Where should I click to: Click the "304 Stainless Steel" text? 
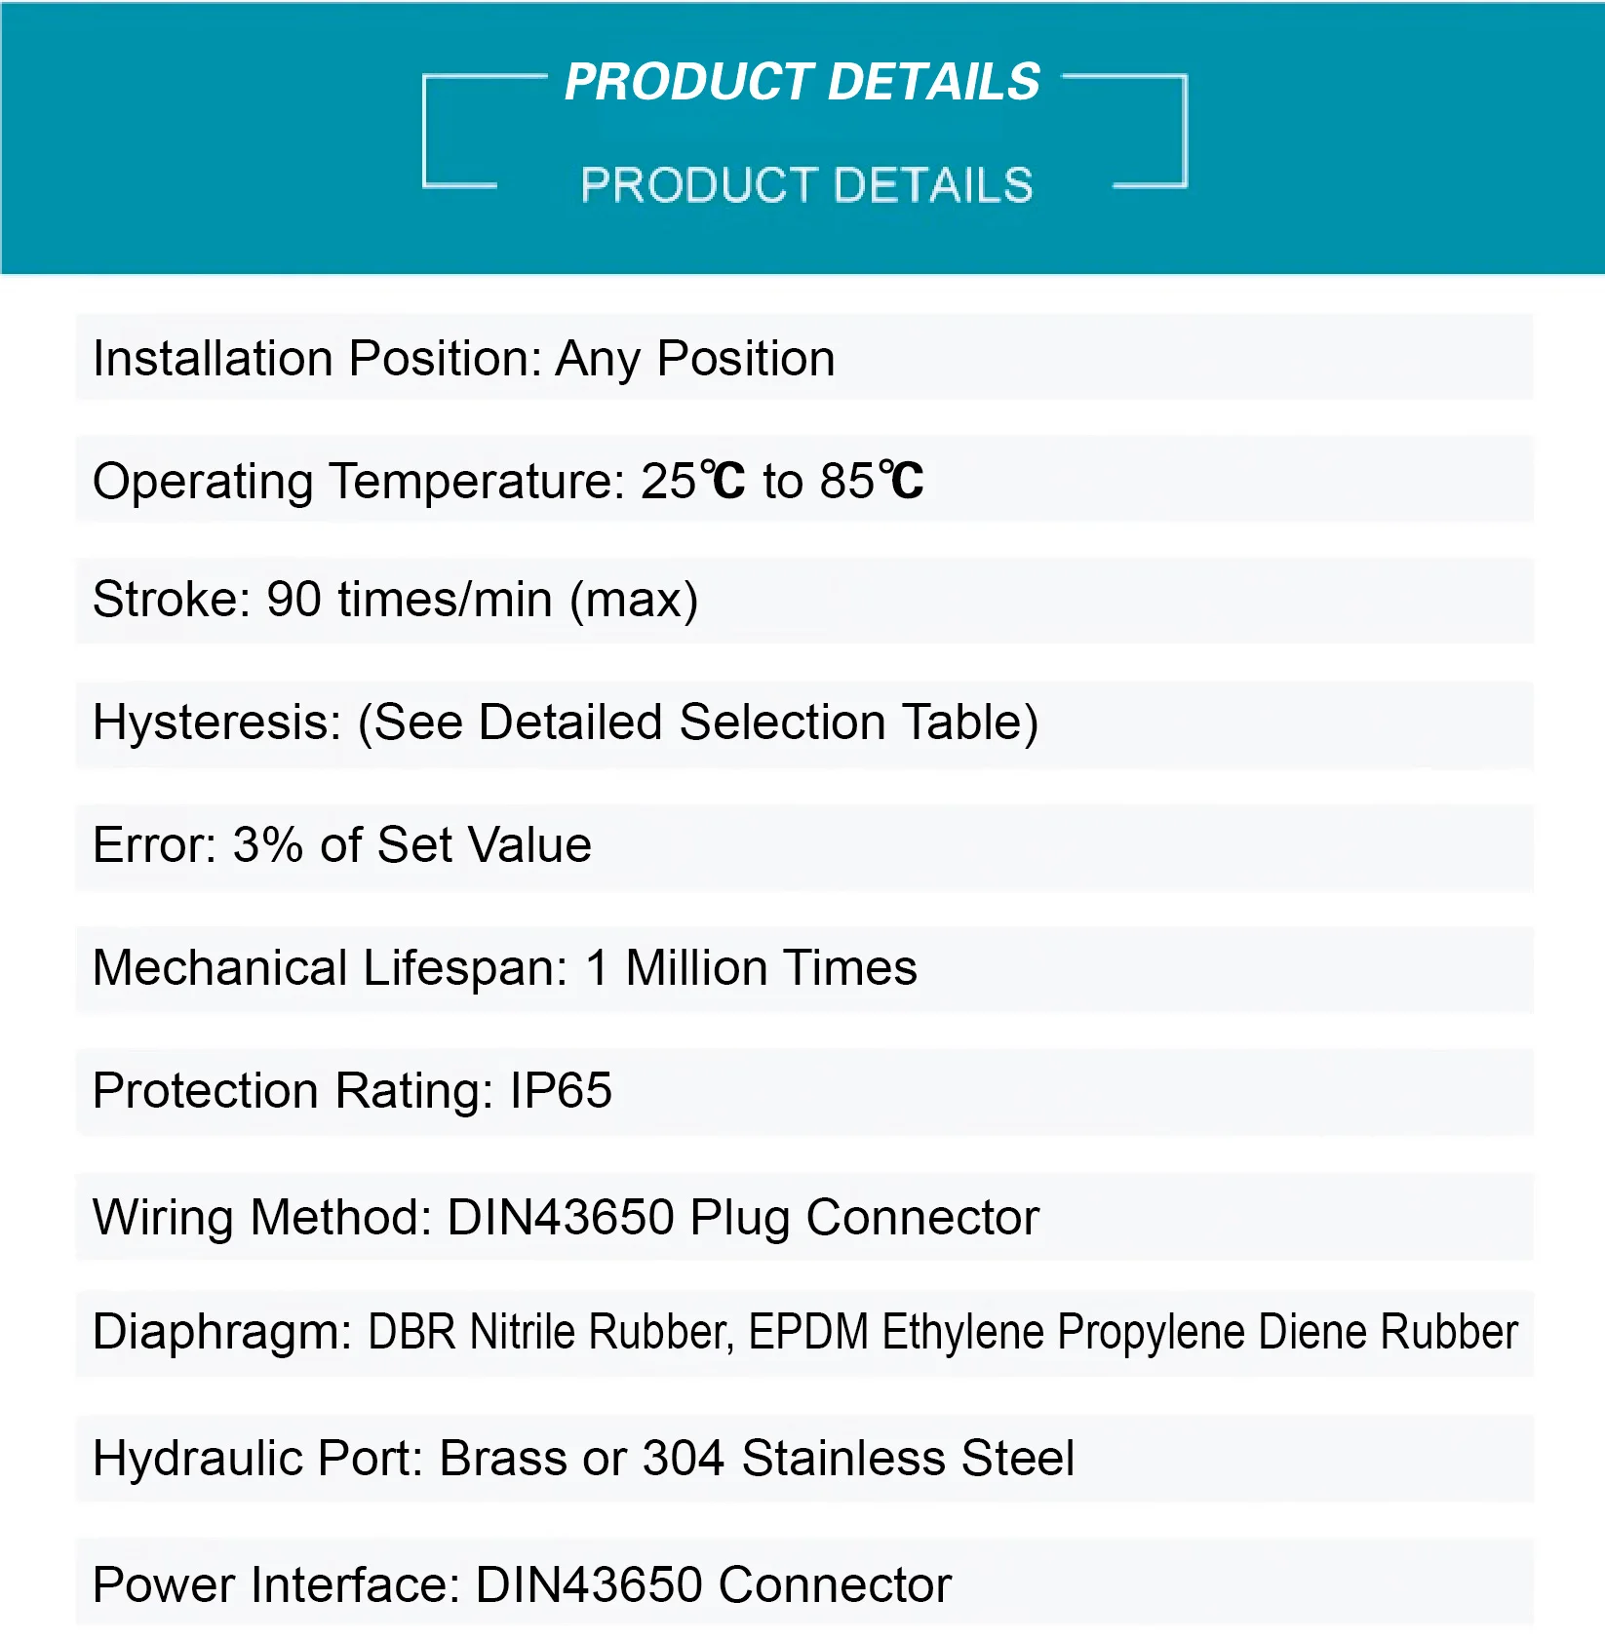[858, 1459]
